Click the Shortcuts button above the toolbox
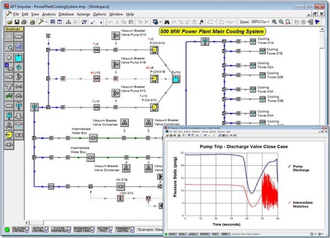Viewport: 330px width, 238px height. (x=14, y=29)
